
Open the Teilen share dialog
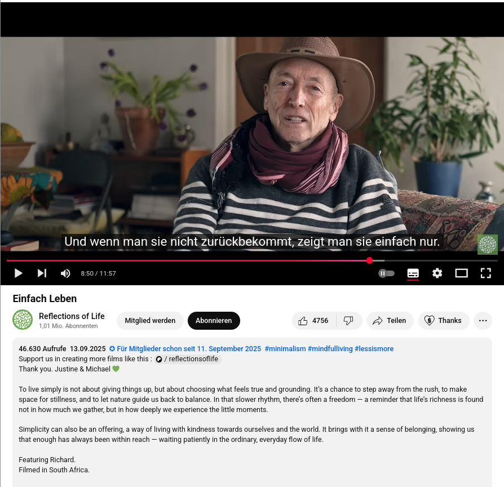[390, 321]
